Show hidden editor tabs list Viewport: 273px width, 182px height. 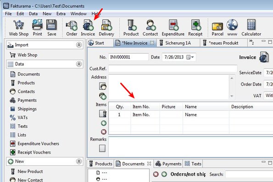(251, 42)
